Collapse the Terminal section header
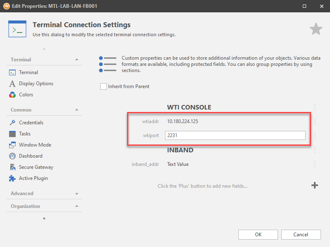The image size is (330, 247). coord(77,60)
